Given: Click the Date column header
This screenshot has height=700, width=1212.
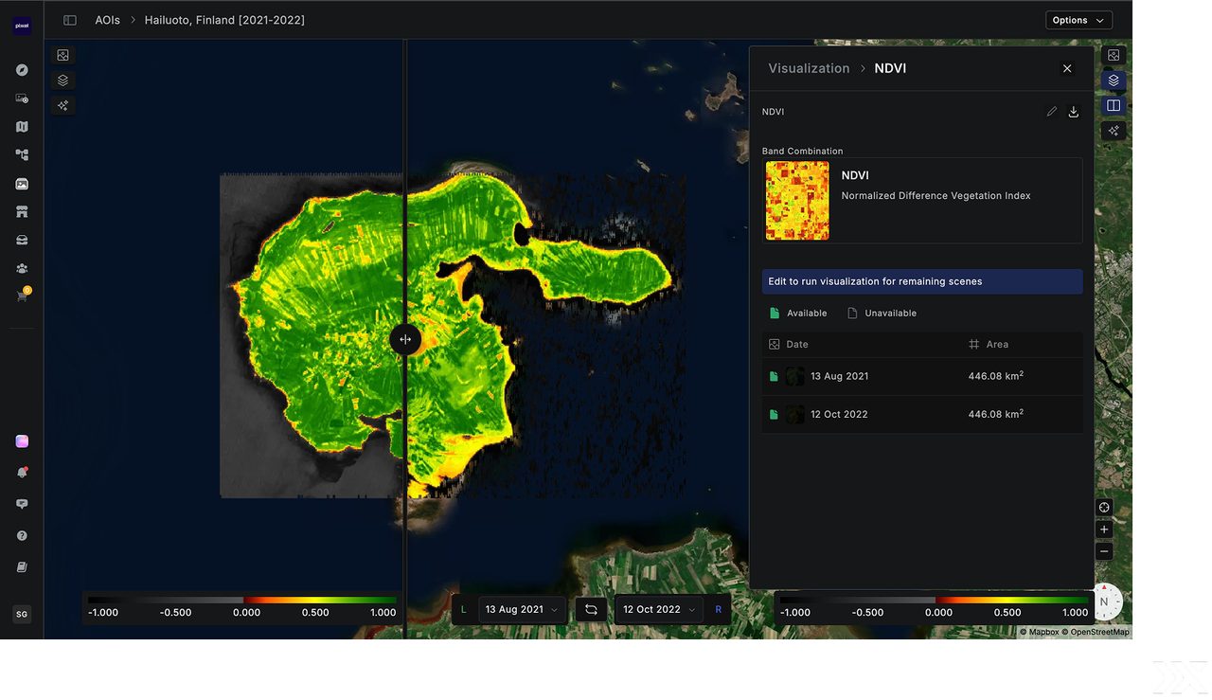Looking at the screenshot, I should (x=796, y=345).
